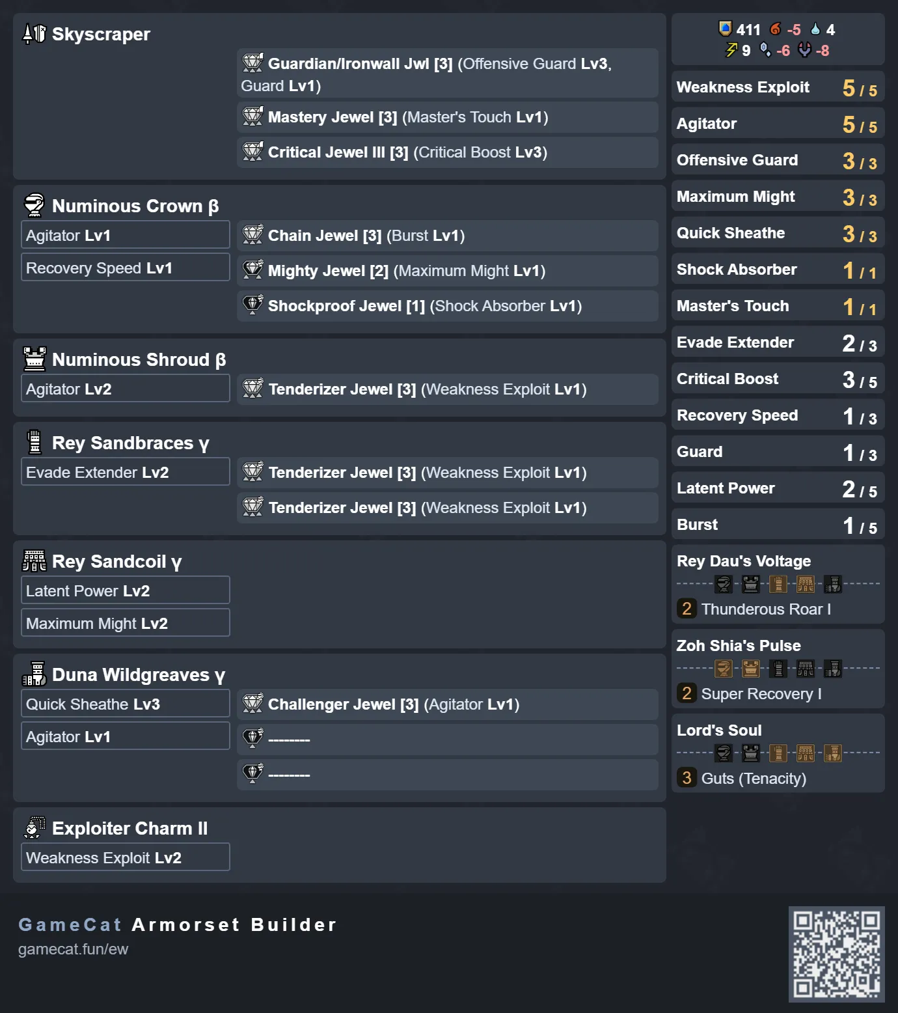This screenshot has height=1013, width=898.
Task: Select the Guardian/Ironwall Jwl decoration slot
Action: pos(448,73)
